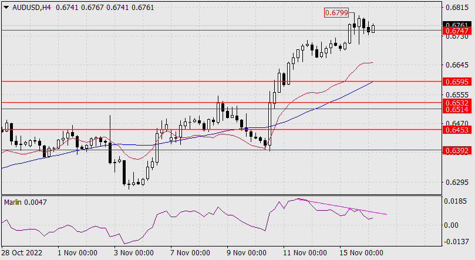The width and height of the screenshot is (475, 260).
Task: Select the magenta divergence trendline on Marlin
Action: [342, 207]
